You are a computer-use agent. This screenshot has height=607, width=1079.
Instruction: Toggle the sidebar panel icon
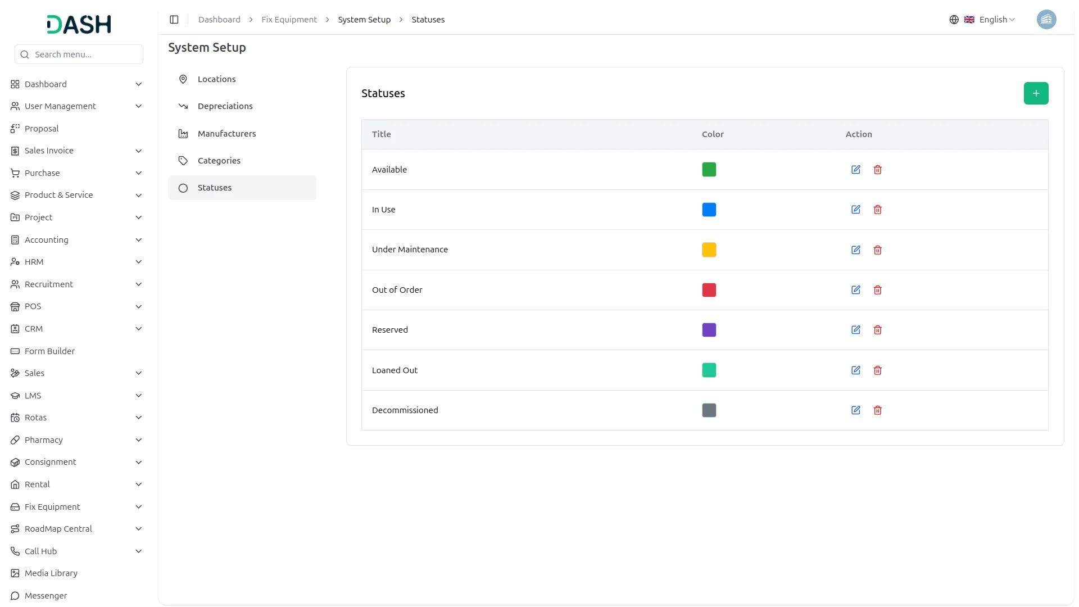coord(174,20)
